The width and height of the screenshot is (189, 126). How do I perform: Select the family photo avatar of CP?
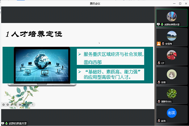click(x=172, y=55)
